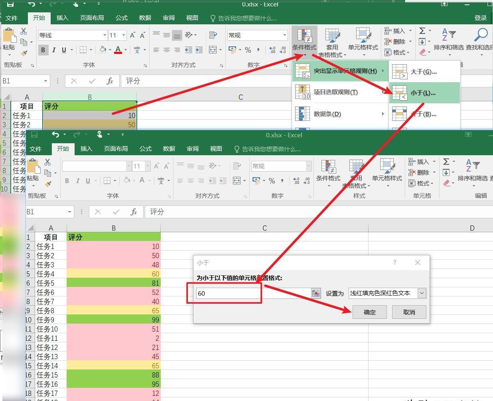Click the value field containing 60

point(254,293)
